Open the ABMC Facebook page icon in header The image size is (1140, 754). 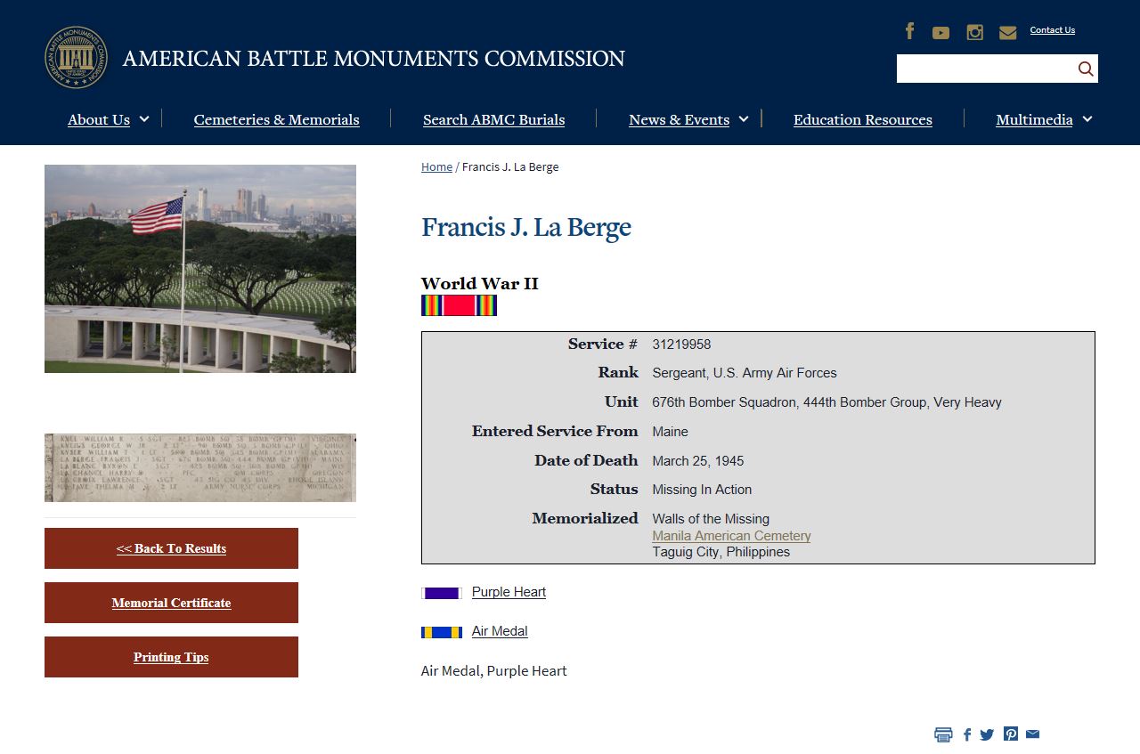coord(909,31)
